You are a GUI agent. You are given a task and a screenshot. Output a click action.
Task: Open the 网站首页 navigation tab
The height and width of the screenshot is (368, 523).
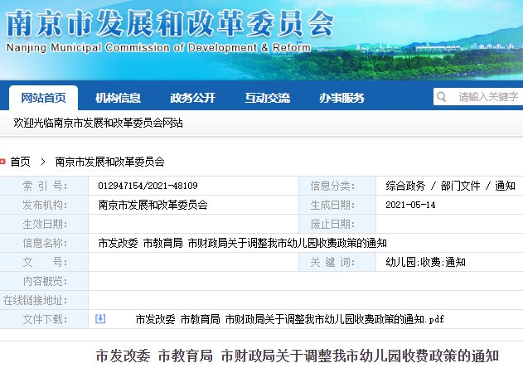(43, 98)
